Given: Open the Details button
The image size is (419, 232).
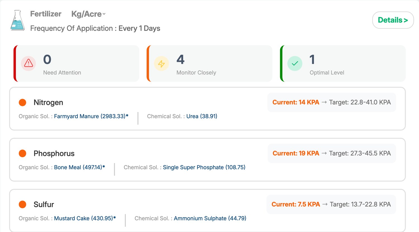Looking at the screenshot, I should tap(393, 20).
